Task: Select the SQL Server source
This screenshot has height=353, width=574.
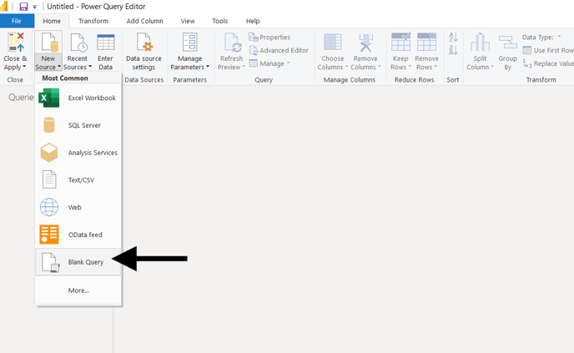Action: 78,125
